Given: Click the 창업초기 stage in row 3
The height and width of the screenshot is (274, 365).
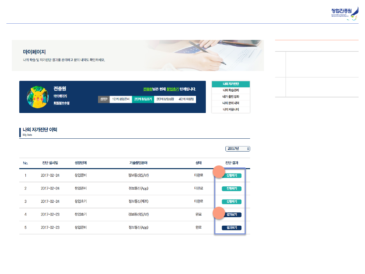Looking at the screenshot, I should click(81, 201).
